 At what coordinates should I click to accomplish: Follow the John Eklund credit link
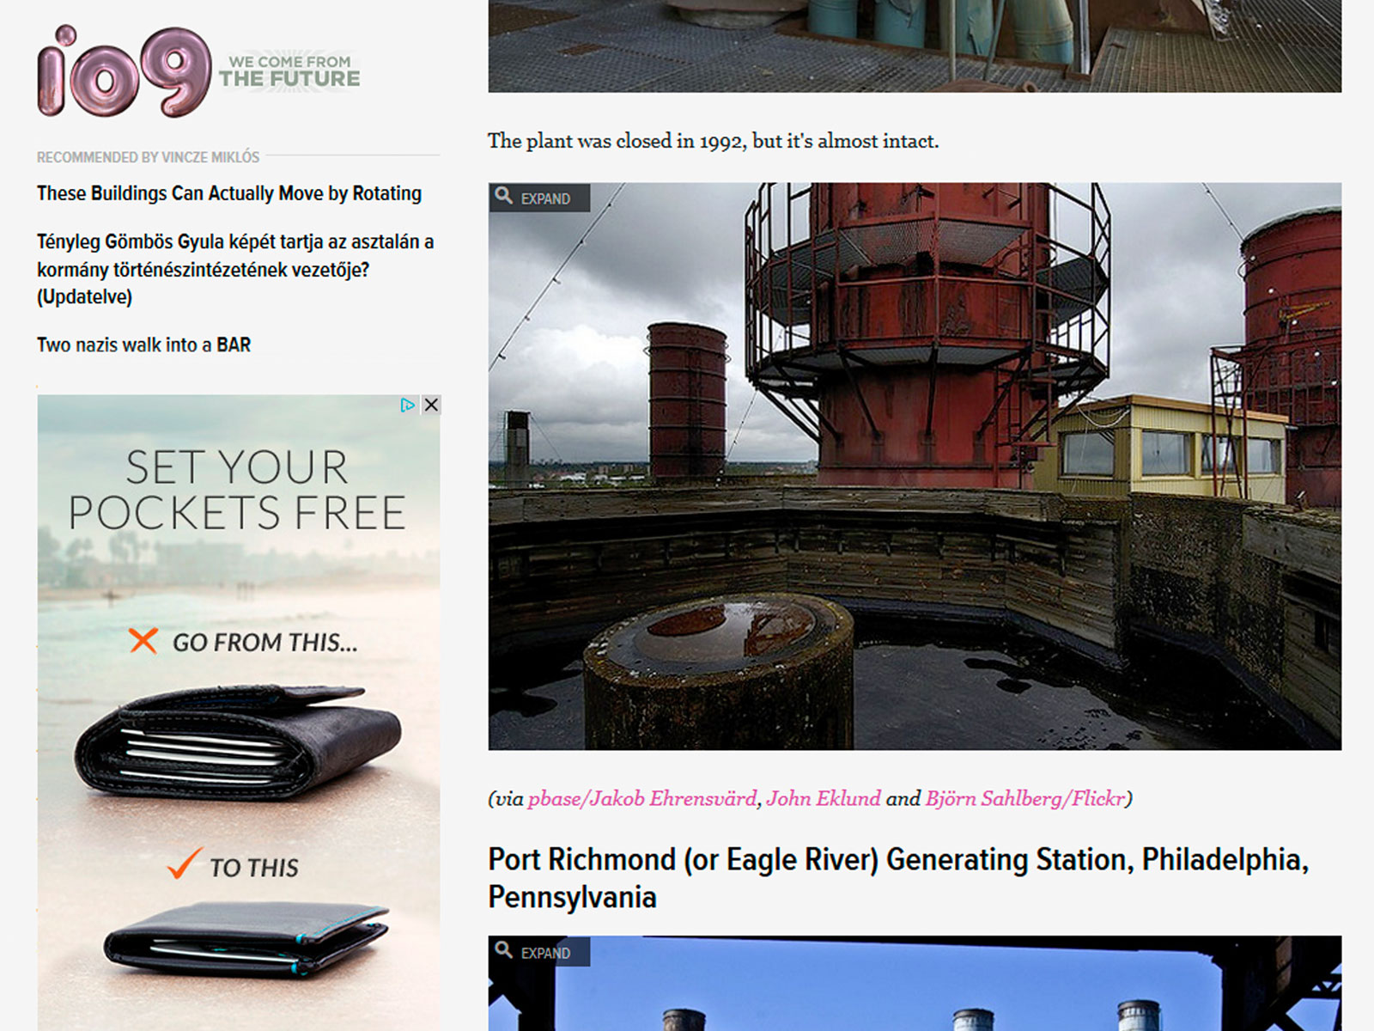pos(824,798)
